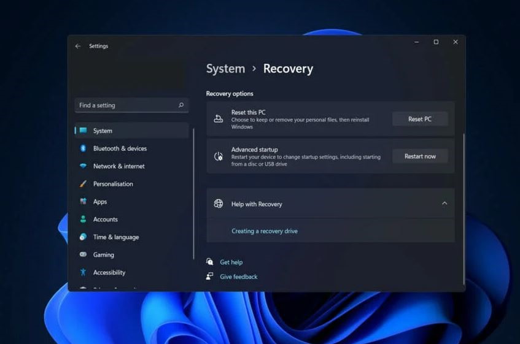
Task: Close the Settings window
Action: click(x=456, y=42)
